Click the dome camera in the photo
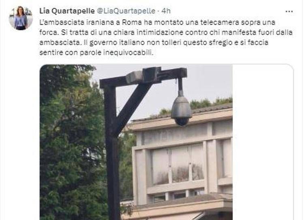This screenshot has height=220, width=304. (x=181, y=111)
